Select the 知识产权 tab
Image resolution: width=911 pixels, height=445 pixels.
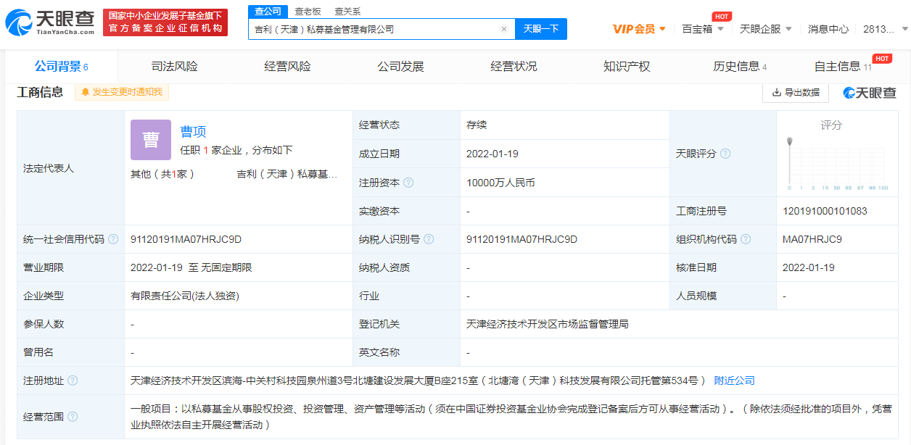tap(627, 67)
